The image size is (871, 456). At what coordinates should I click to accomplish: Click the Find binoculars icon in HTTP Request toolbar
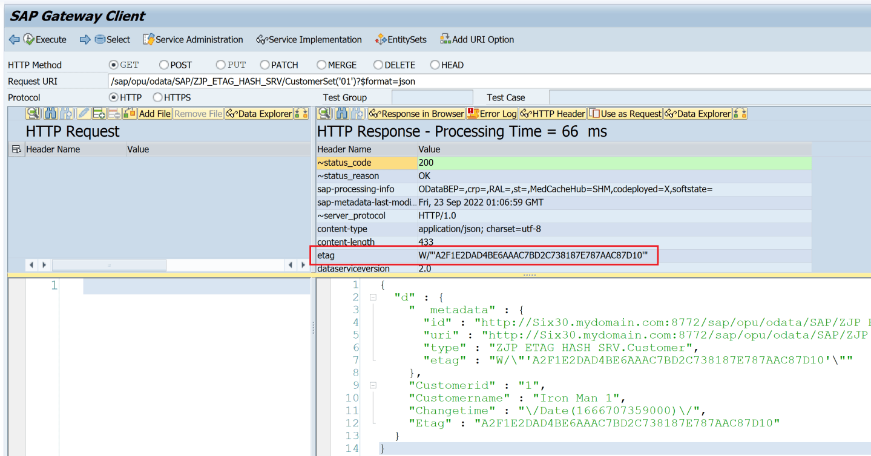[51, 114]
